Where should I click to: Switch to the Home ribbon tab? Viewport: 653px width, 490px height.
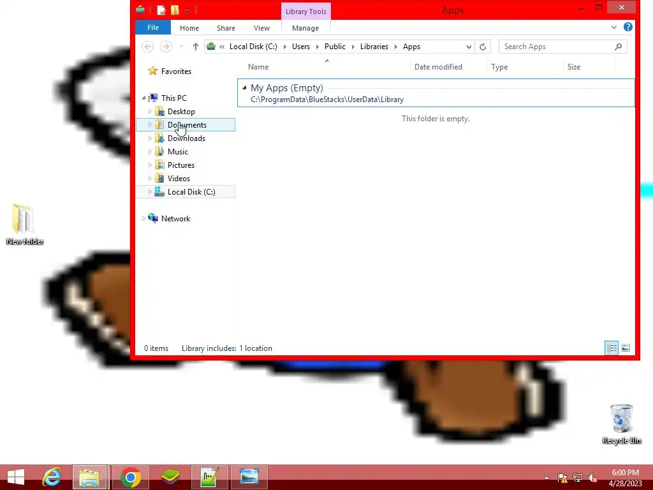click(x=189, y=28)
